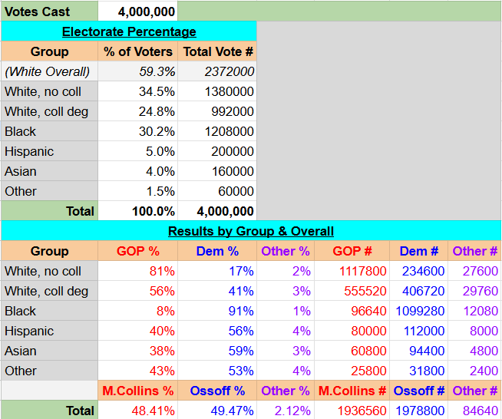Click the 31800 Dem votes cell
Image resolution: width=502 pixels, height=419 pixels.
pos(419,371)
